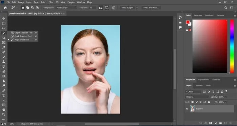Screen dimensions: 237x126
Task: Select the History Brush tool
Action: [4, 67]
